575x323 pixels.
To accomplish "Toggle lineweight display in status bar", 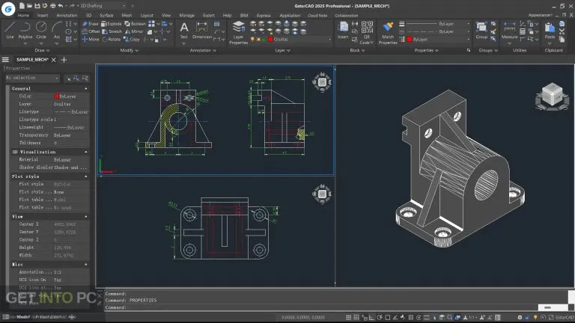I will point(427,317).
